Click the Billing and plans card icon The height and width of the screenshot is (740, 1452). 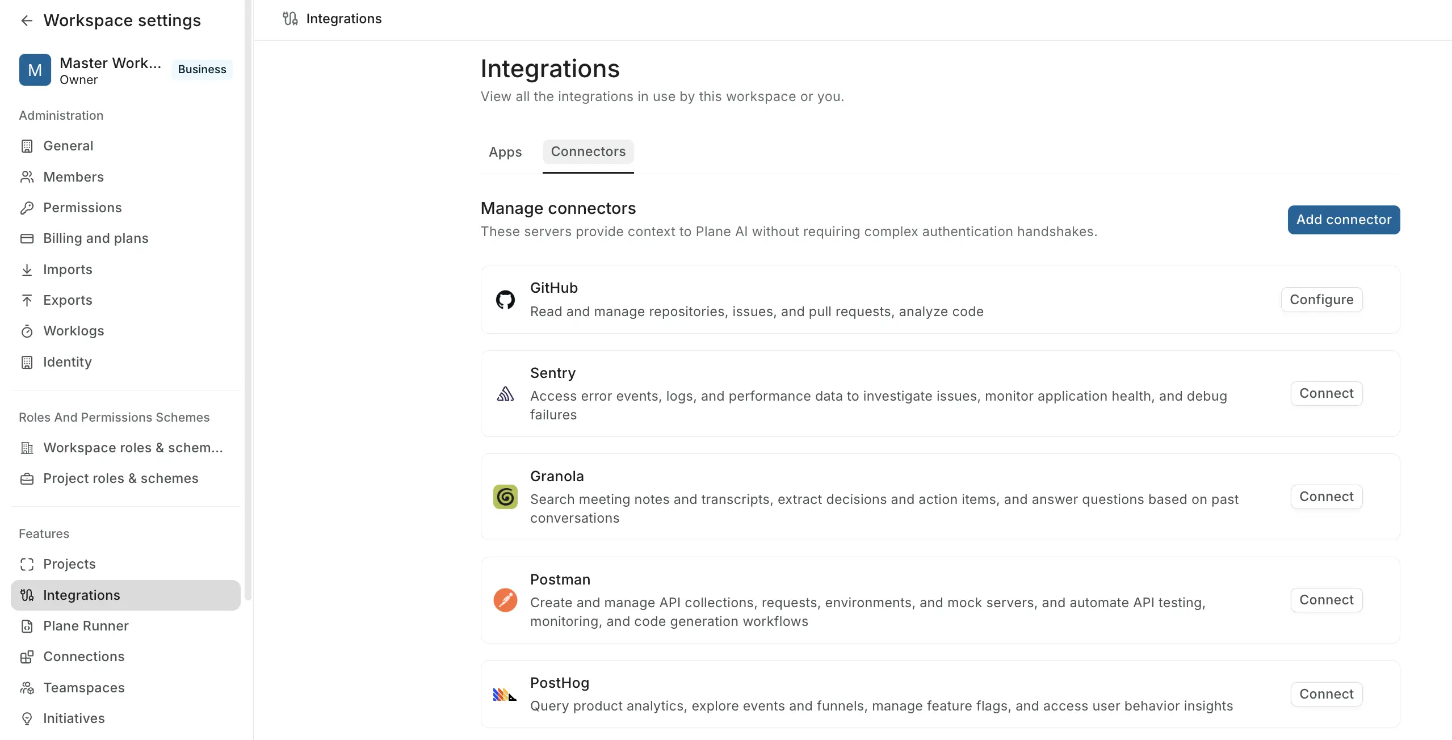pos(27,238)
